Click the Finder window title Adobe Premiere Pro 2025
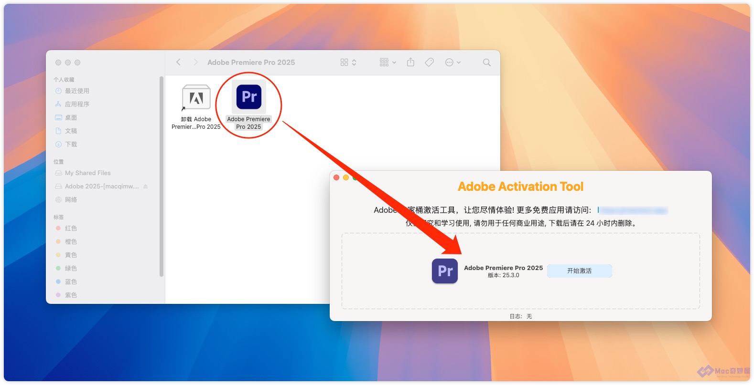 251,62
